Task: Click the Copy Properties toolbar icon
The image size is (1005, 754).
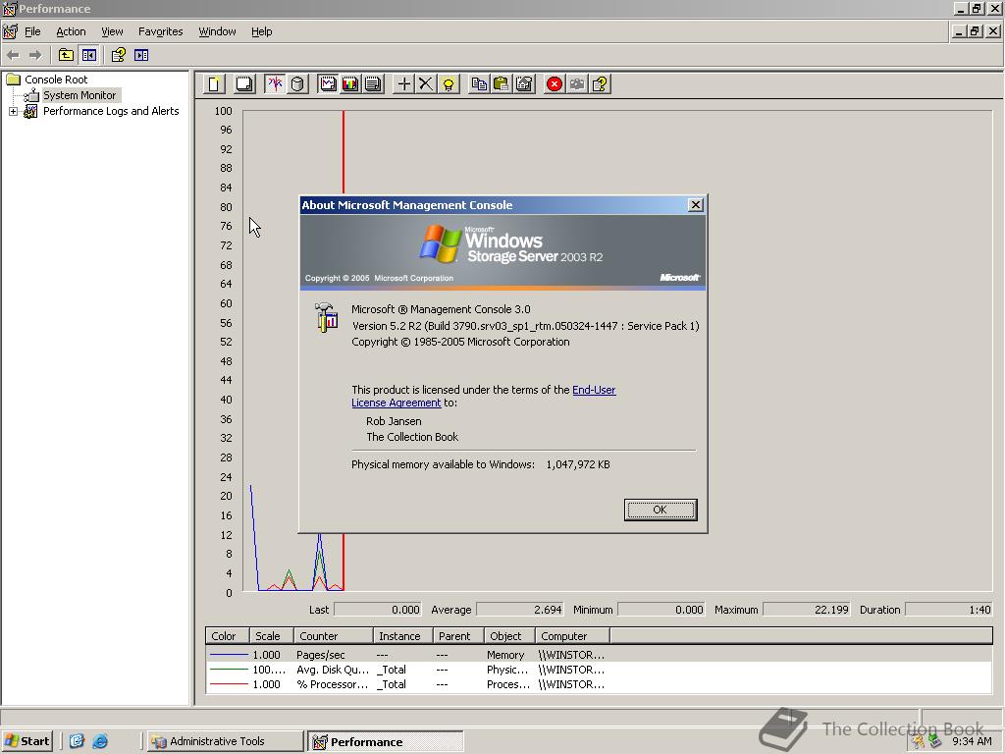Action: 479,84
